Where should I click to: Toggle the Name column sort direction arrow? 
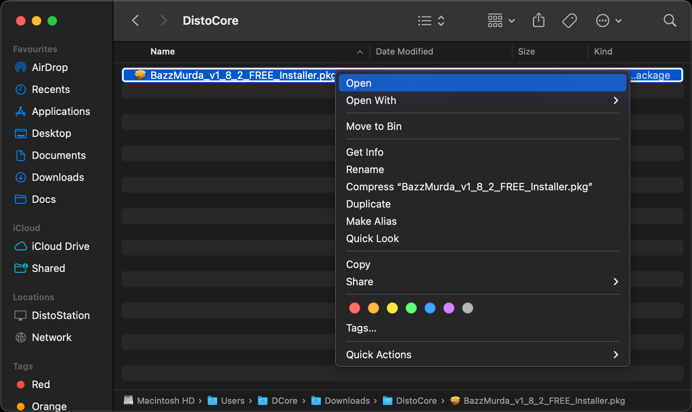click(x=360, y=52)
